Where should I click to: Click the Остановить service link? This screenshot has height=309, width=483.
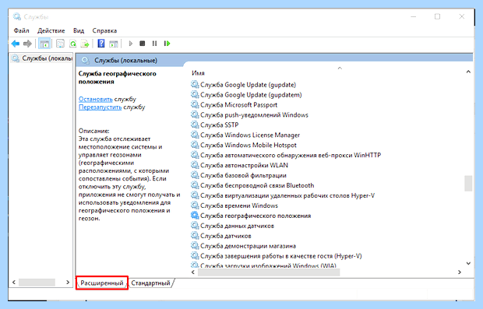[96, 99]
